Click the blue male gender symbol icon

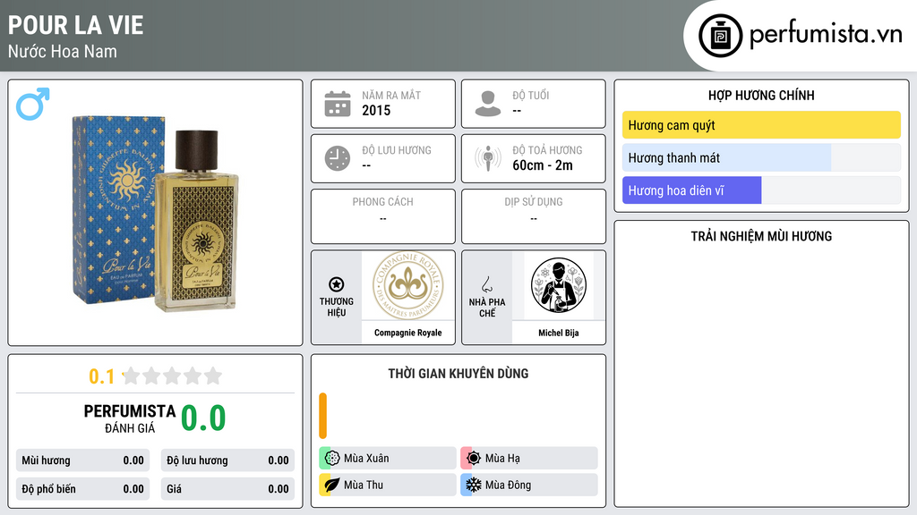[x=33, y=104]
